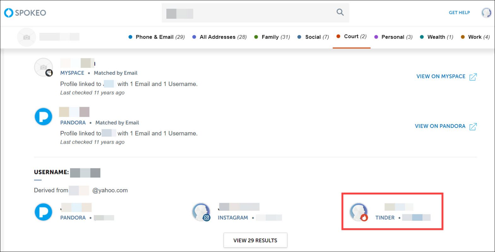Click View on Myspace link
This screenshot has width=495, height=252.
441,76
